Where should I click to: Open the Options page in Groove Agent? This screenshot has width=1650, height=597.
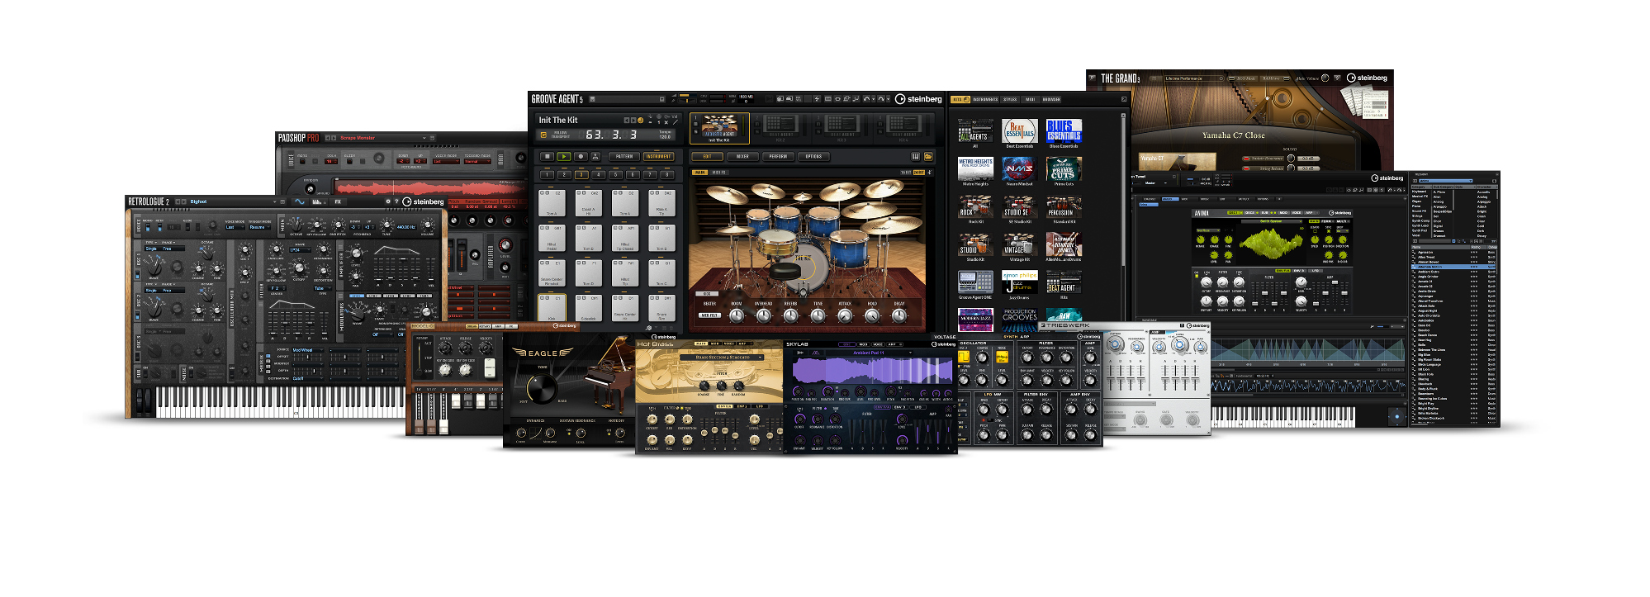click(x=813, y=156)
